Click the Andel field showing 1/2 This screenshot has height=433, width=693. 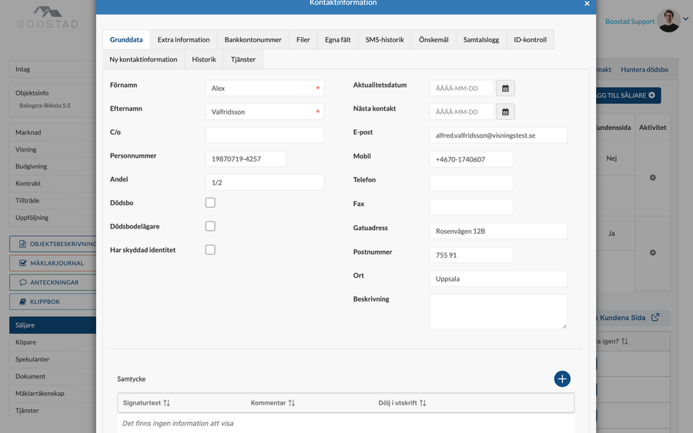265,182
